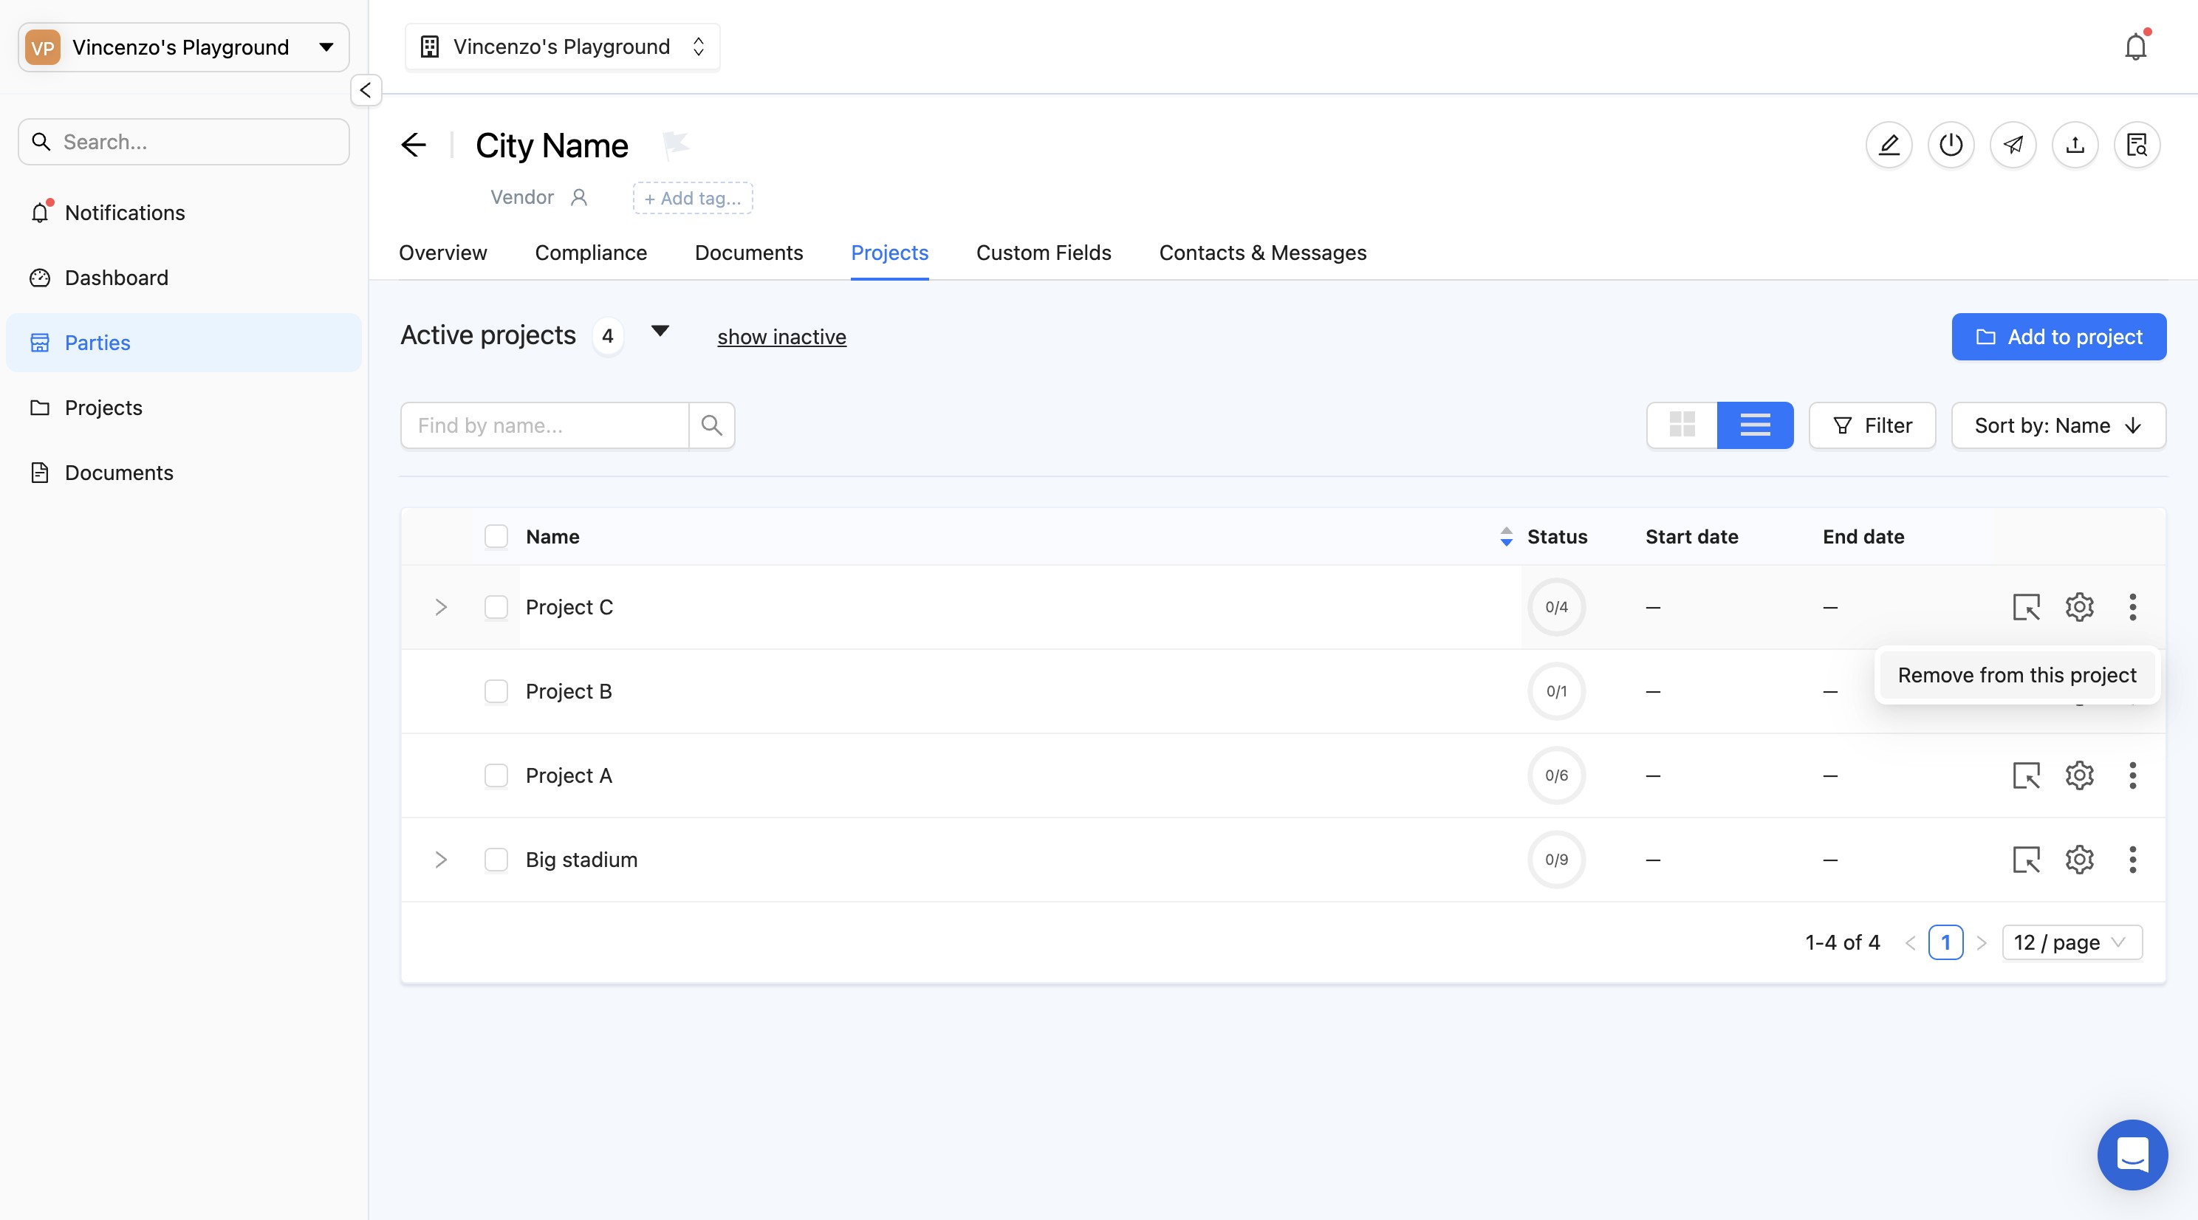Tick the Big stadium checkbox
Image resolution: width=2198 pixels, height=1220 pixels.
[x=496, y=859]
